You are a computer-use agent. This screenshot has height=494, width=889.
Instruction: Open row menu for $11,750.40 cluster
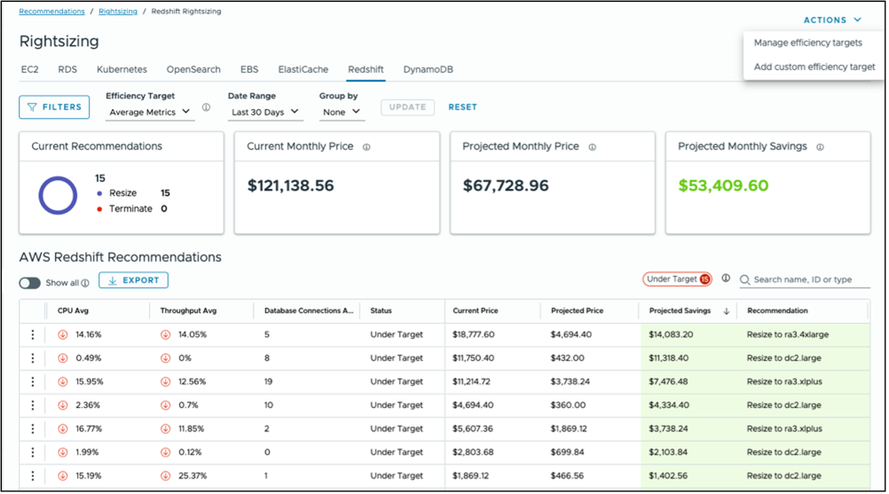(x=33, y=359)
